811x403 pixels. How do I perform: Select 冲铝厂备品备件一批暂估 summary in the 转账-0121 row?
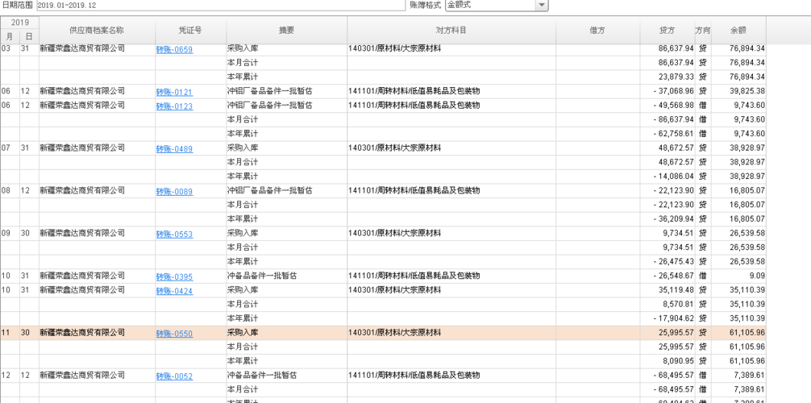click(269, 91)
